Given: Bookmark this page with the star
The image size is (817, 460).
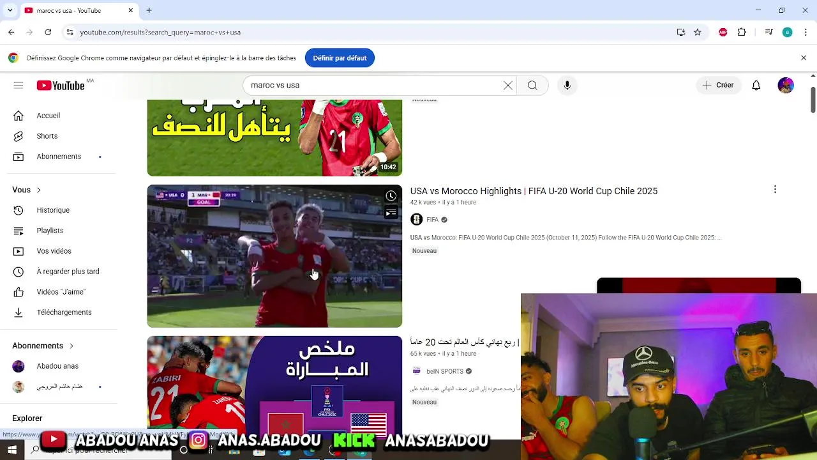Looking at the screenshot, I should coord(698,32).
